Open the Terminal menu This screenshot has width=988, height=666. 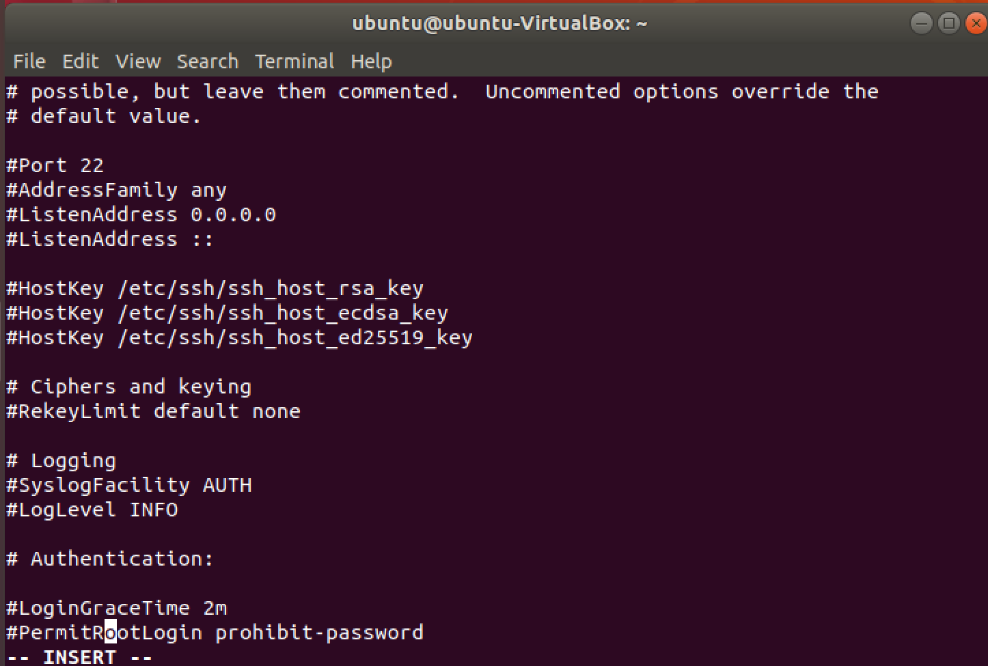pos(294,61)
